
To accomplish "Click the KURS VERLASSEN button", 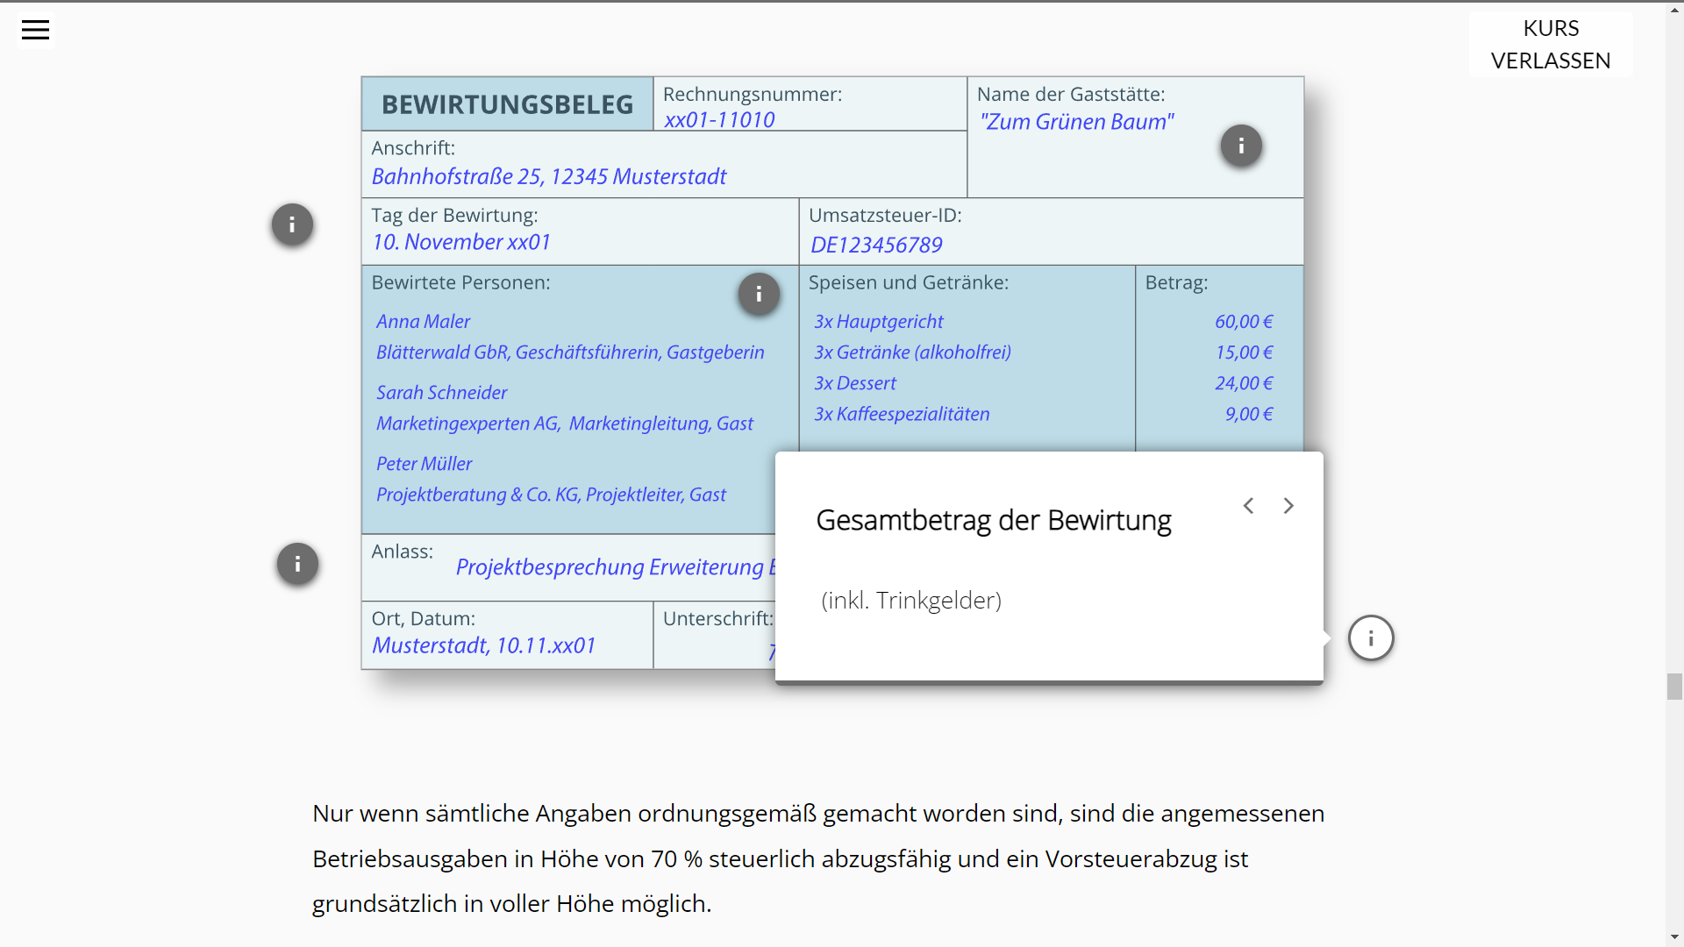I will pos(1550,45).
